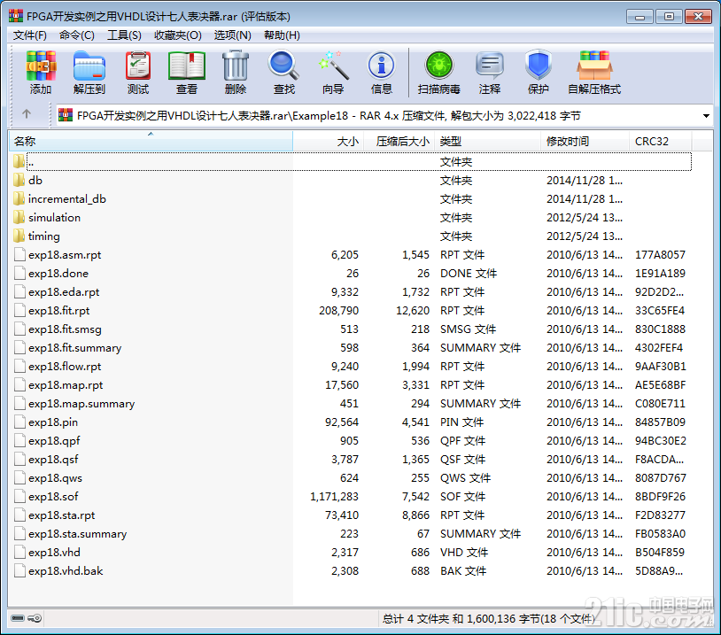
Task: Select the exp18.vhd.bak file
Action: point(66,571)
